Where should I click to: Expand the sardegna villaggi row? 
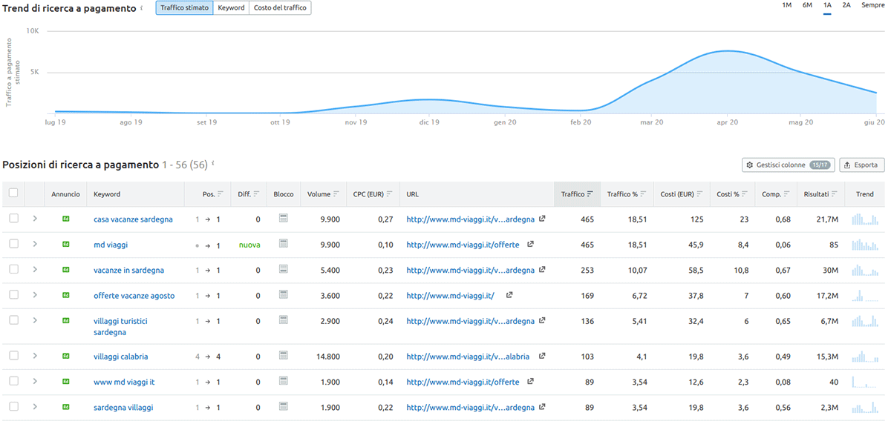tap(35, 407)
